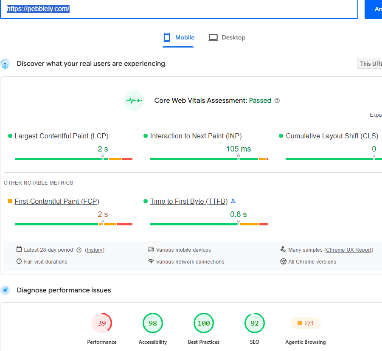The width and height of the screenshot is (382, 351).
Task: Click the OTHER NOTABLE METRICS heading
Action: pyautogui.click(x=39, y=183)
